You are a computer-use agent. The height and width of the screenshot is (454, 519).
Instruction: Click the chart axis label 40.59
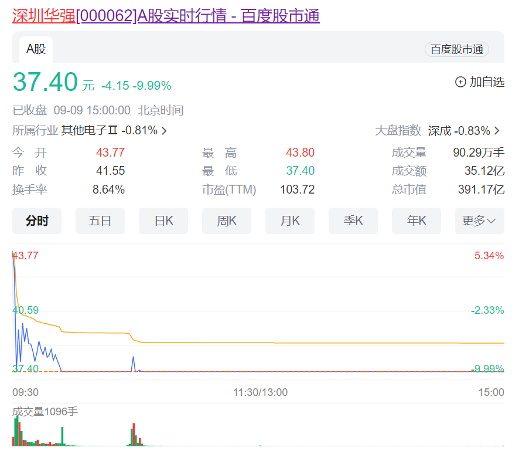[26, 310]
